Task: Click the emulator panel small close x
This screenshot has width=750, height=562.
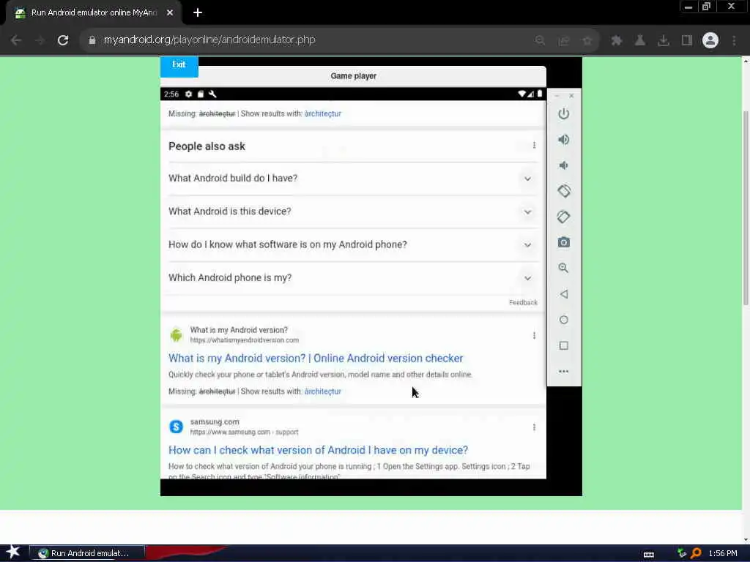Action: [571, 96]
